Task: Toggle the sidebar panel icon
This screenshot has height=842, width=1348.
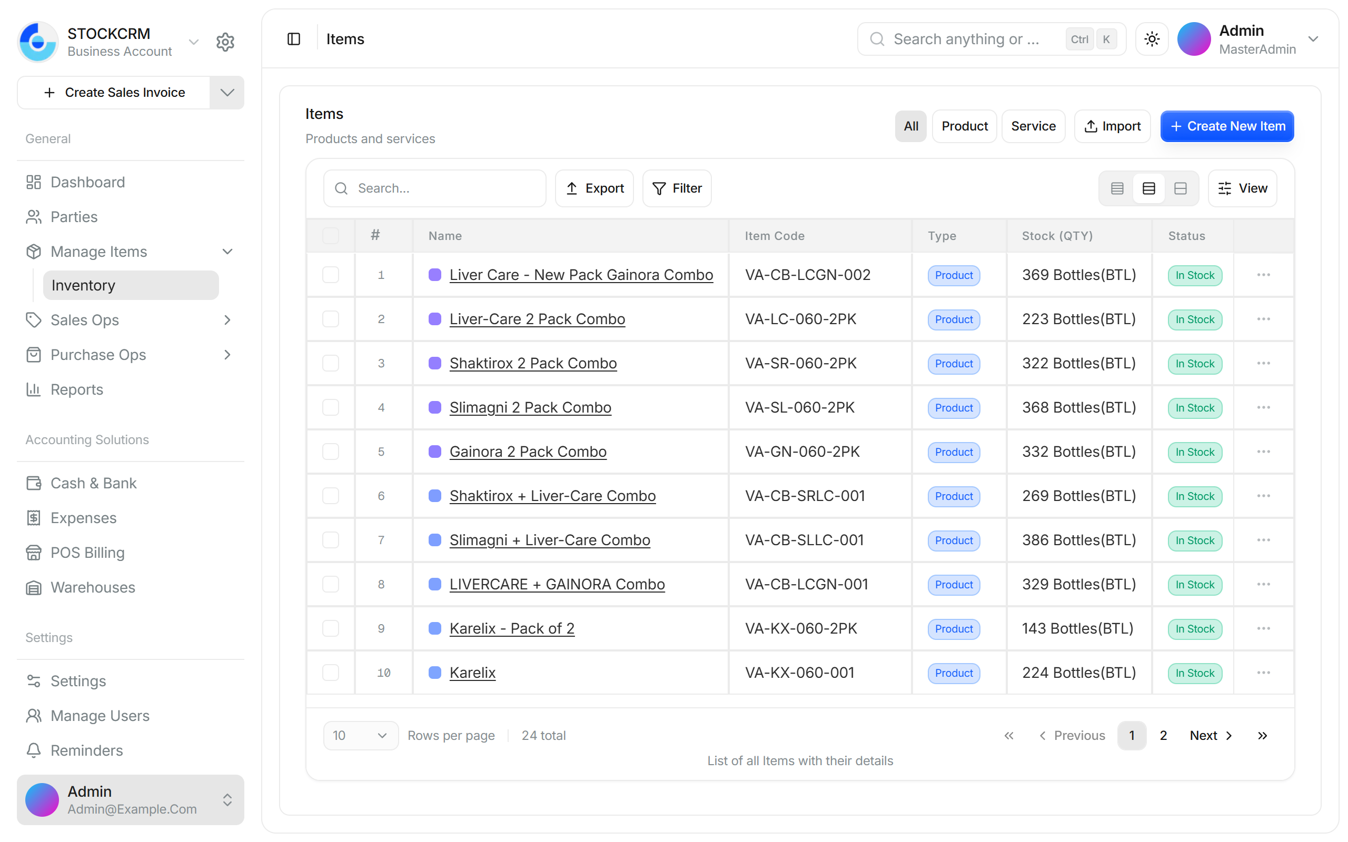Action: (293, 39)
